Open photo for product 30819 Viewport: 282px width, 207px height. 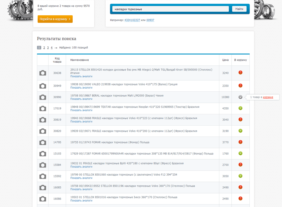[x=43, y=120]
